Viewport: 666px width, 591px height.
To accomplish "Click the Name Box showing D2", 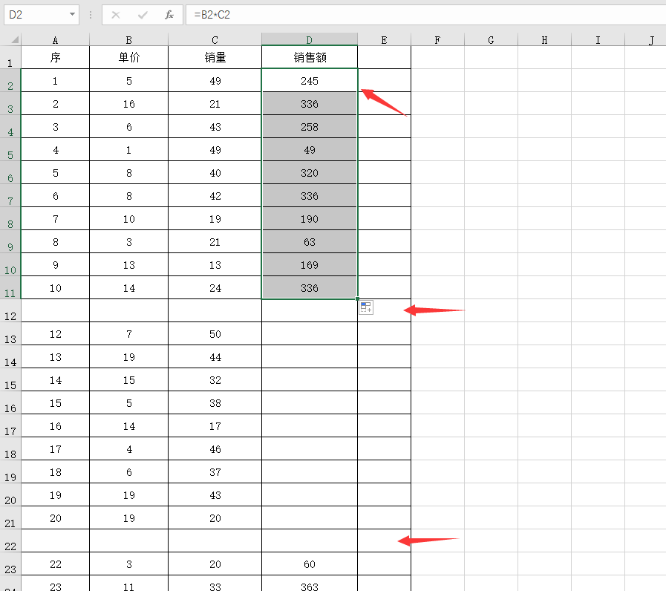I will tap(42, 15).
